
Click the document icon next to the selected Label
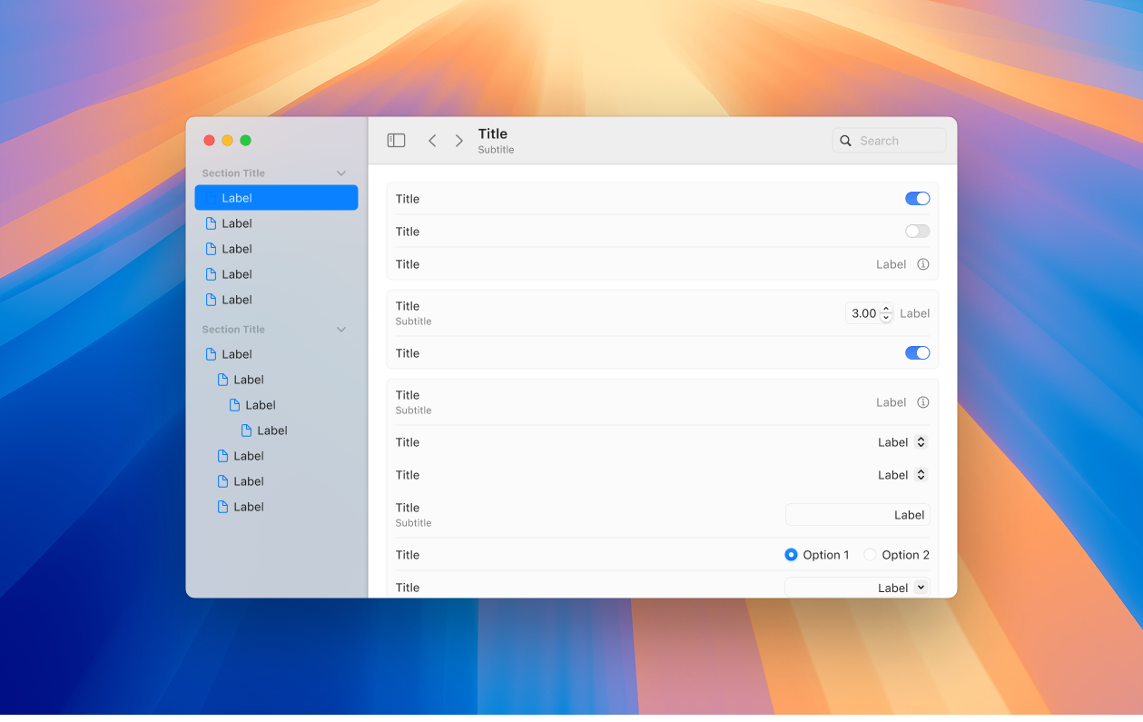[x=211, y=197]
